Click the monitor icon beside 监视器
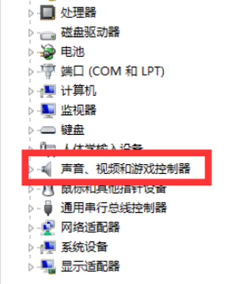 coord(48,111)
